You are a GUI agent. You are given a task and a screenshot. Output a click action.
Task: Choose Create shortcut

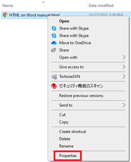point(72,132)
